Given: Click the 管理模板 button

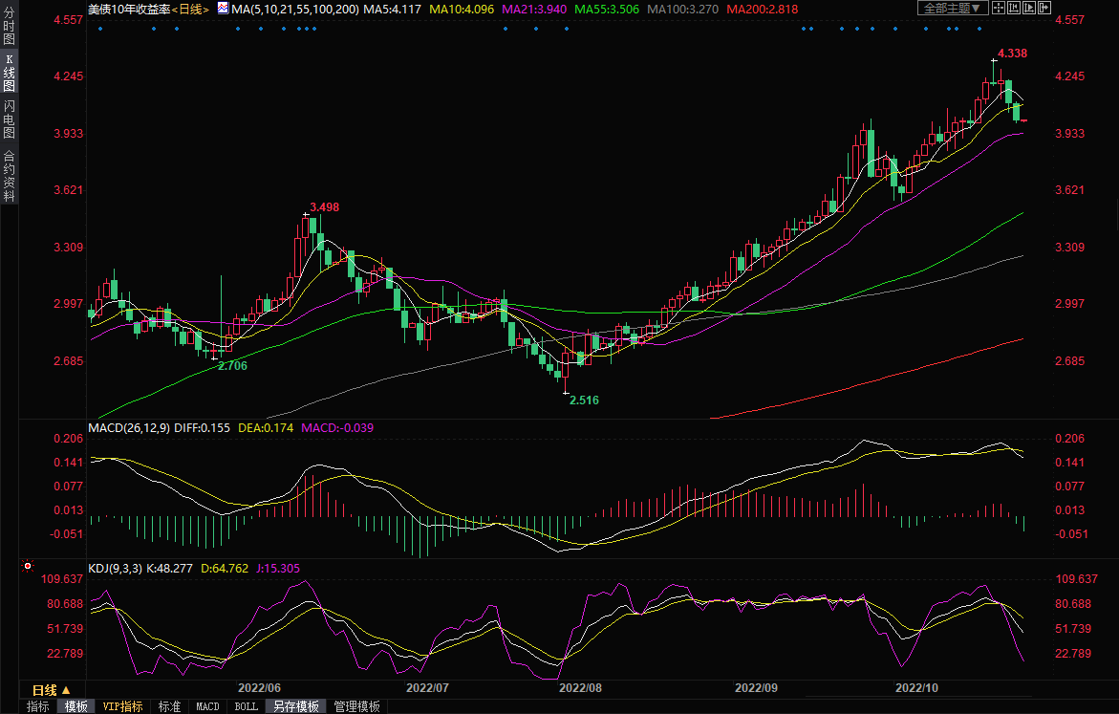Looking at the screenshot, I should (x=356, y=706).
